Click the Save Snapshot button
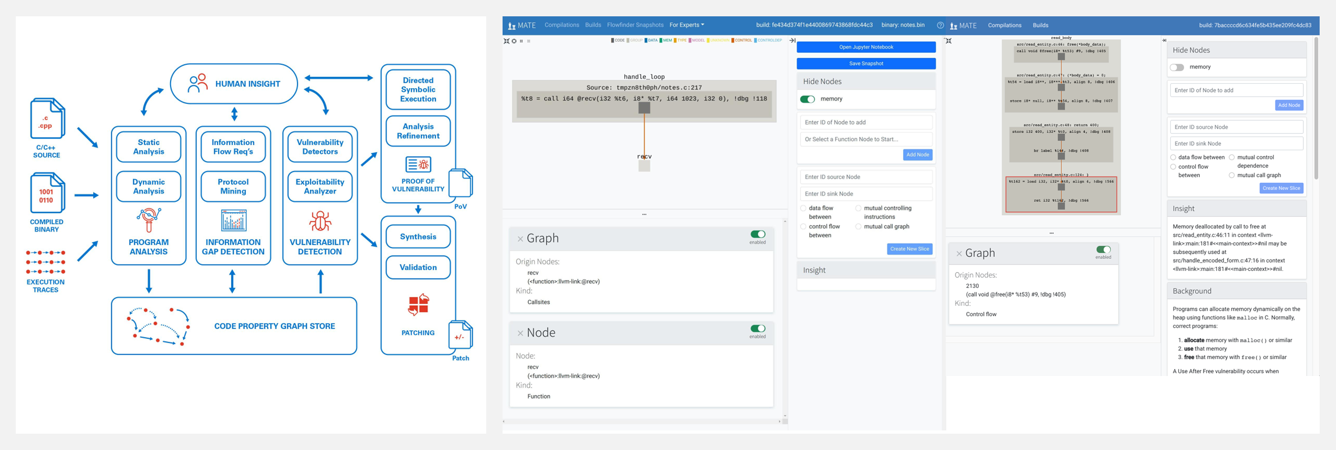The image size is (1336, 450). coord(866,64)
